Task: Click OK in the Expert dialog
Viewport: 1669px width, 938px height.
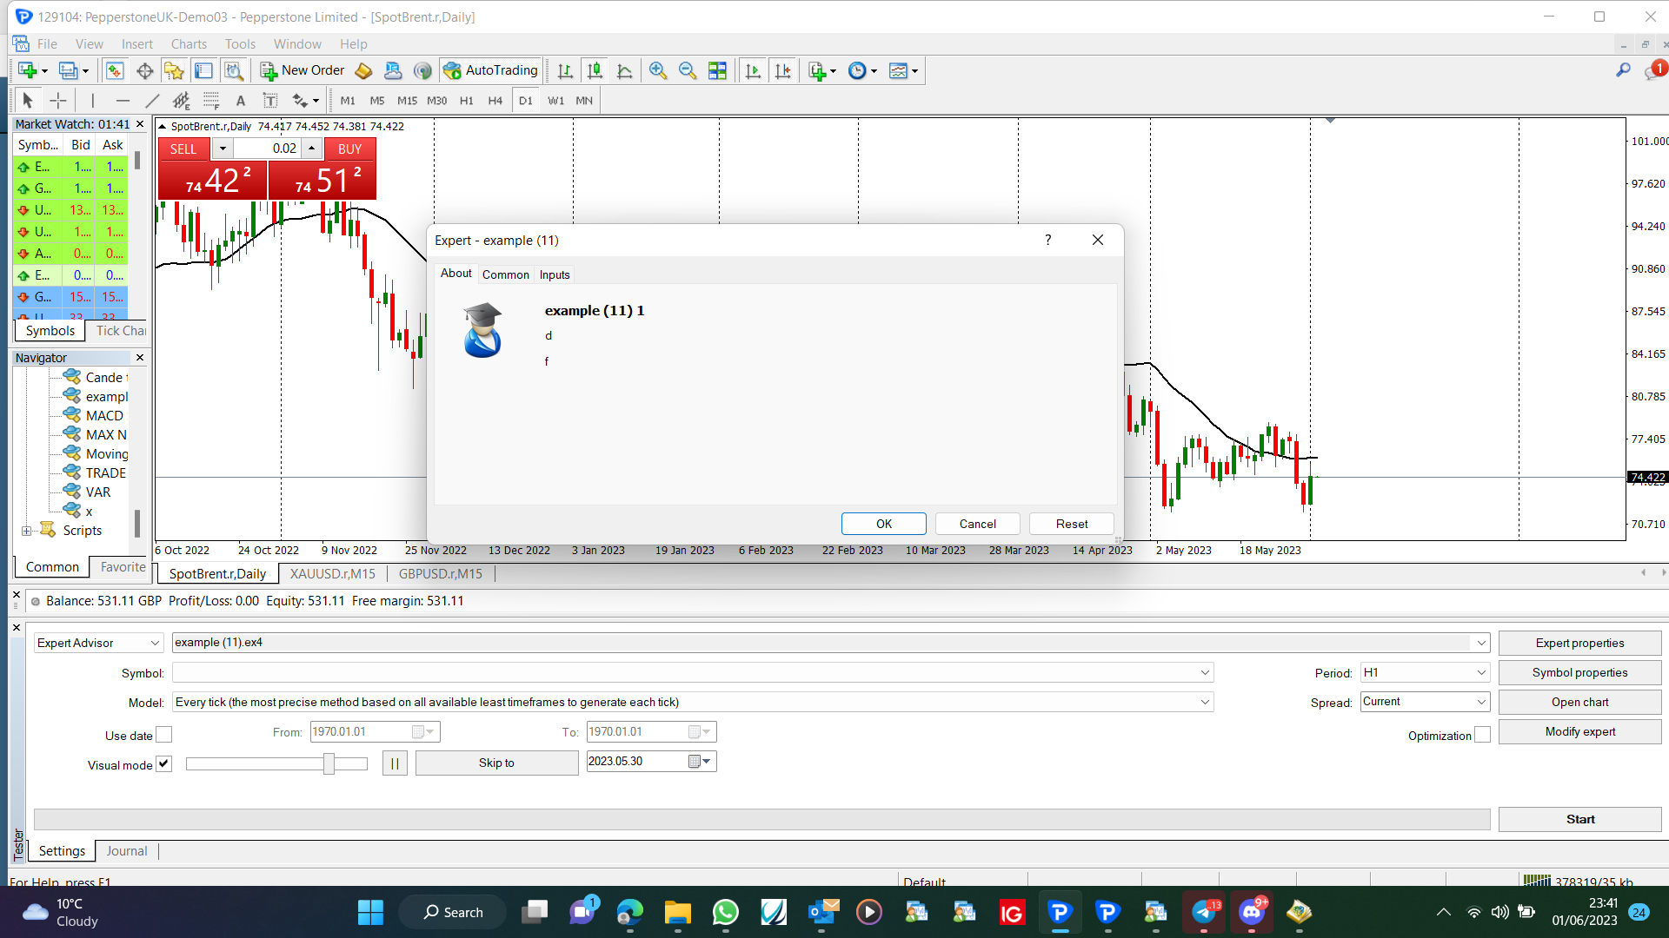Action: [x=883, y=524]
